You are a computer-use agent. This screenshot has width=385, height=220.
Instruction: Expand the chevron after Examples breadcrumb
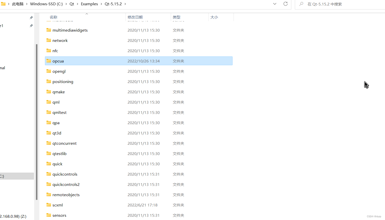pos(101,4)
